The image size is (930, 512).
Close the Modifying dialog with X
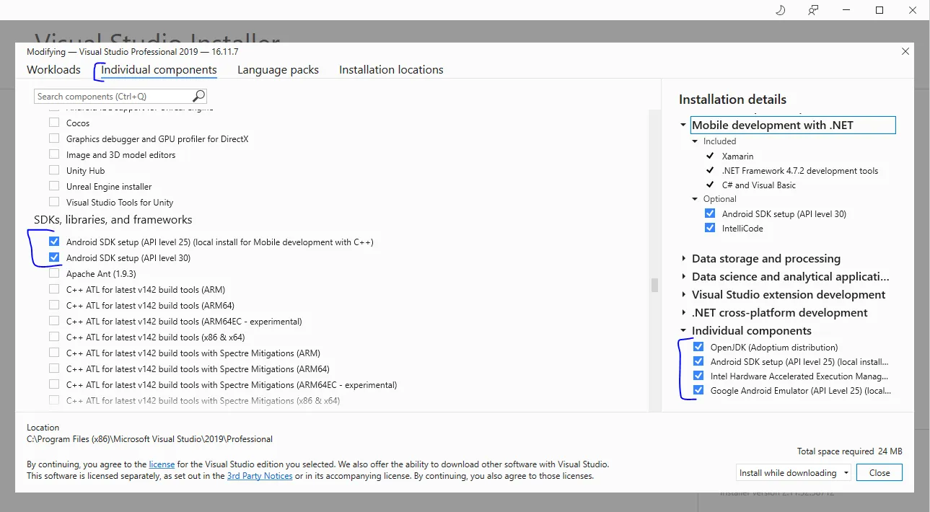click(x=905, y=51)
